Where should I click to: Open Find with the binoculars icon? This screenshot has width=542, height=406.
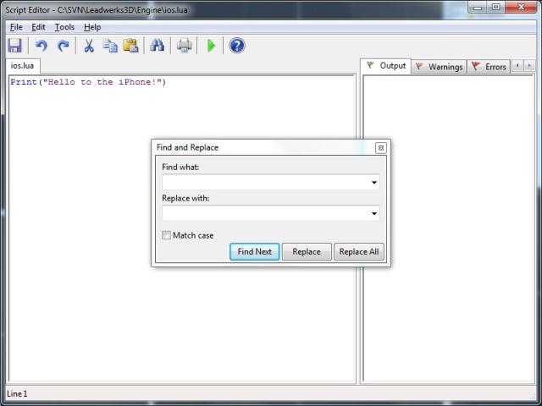[x=157, y=46]
